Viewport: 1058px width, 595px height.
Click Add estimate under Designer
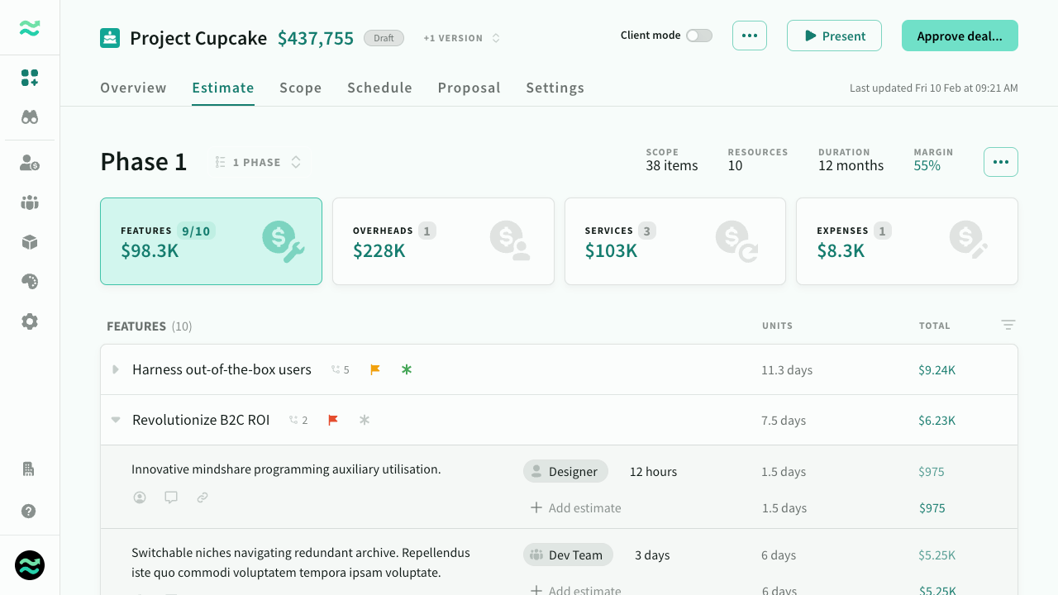pos(576,508)
